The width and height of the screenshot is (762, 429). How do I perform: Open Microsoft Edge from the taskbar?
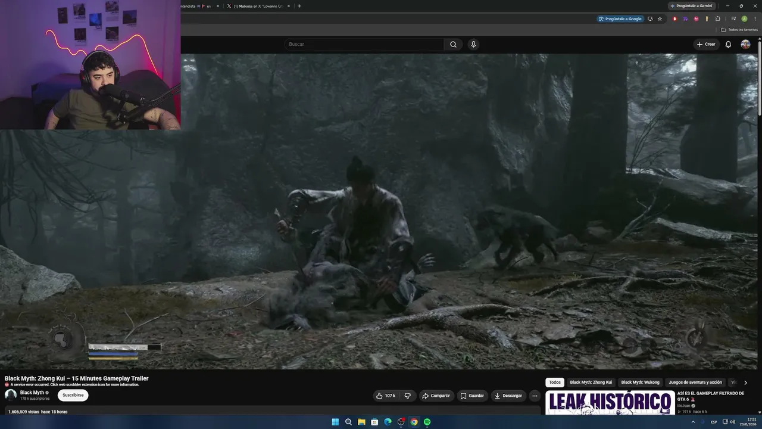click(388, 422)
